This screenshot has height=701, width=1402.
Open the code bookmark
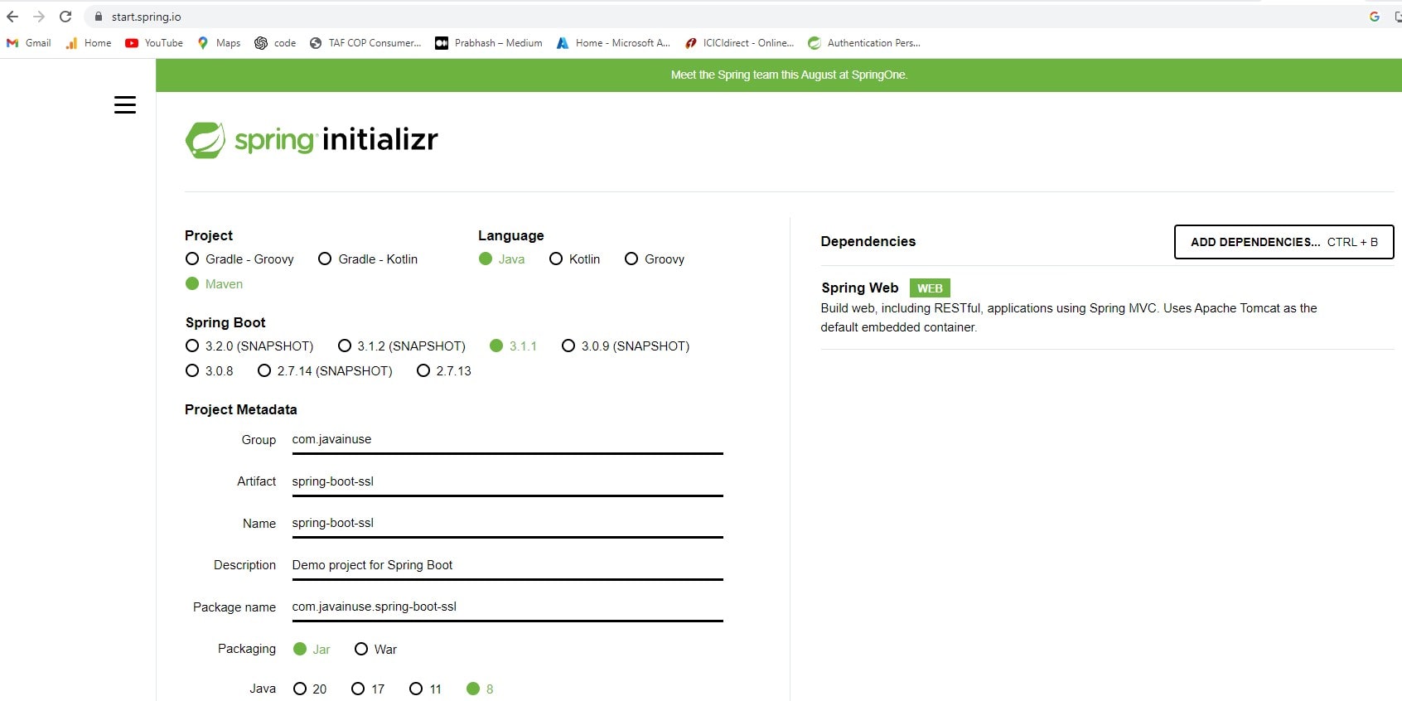275,43
